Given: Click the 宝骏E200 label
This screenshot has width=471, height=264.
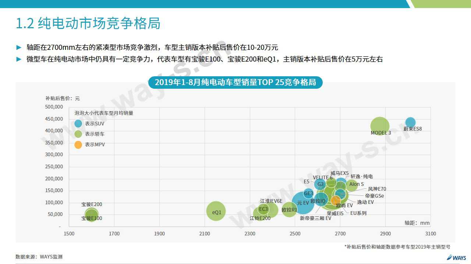Looking at the screenshot, I should click(92, 205).
